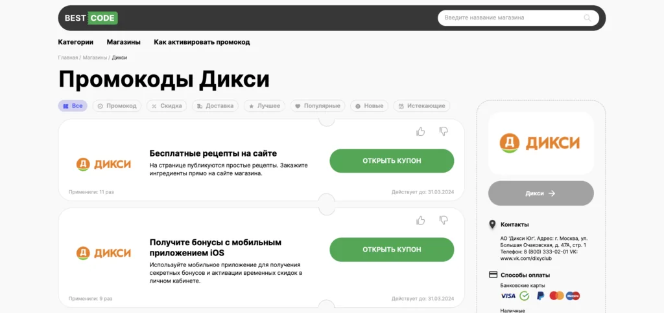
Task: Select the Доставка filter tab
Action: 215,106
